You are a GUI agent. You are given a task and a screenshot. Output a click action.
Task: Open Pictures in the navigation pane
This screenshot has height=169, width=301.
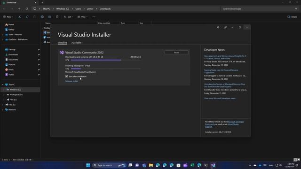click(x=12, y=65)
